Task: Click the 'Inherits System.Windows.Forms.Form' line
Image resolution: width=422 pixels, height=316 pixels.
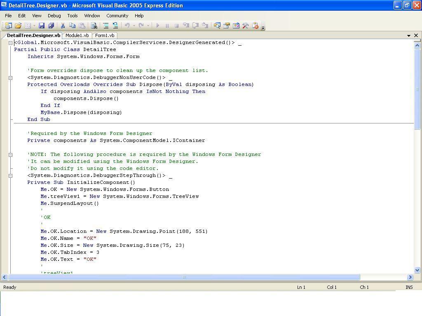Action: [83, 56]
